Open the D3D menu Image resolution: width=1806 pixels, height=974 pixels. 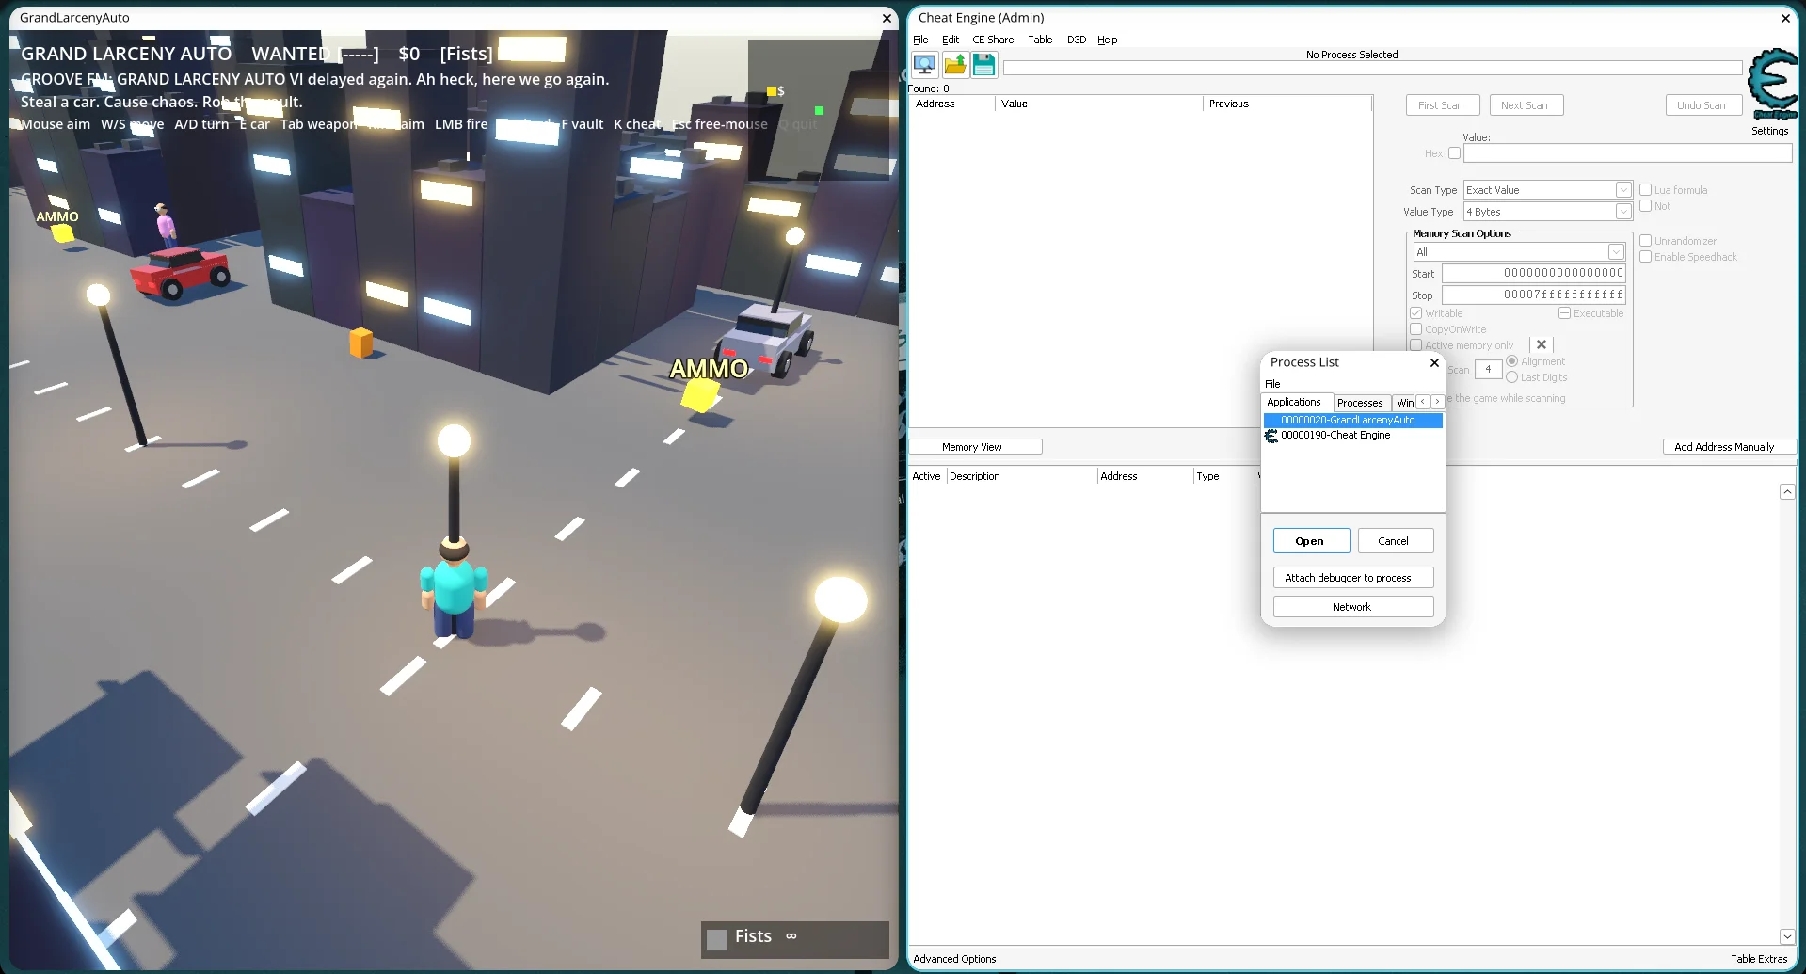[1077, 40]
